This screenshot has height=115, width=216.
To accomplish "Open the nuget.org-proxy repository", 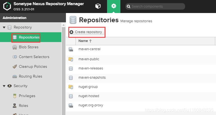I will click(91, 105).
